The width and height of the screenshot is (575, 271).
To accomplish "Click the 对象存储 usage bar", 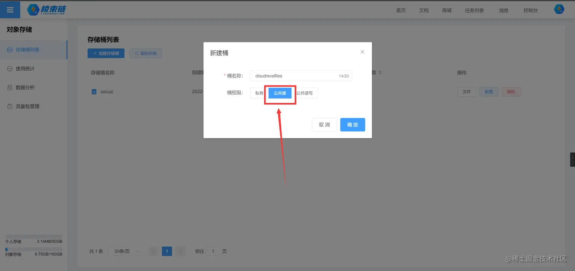I will click(33, 249).
